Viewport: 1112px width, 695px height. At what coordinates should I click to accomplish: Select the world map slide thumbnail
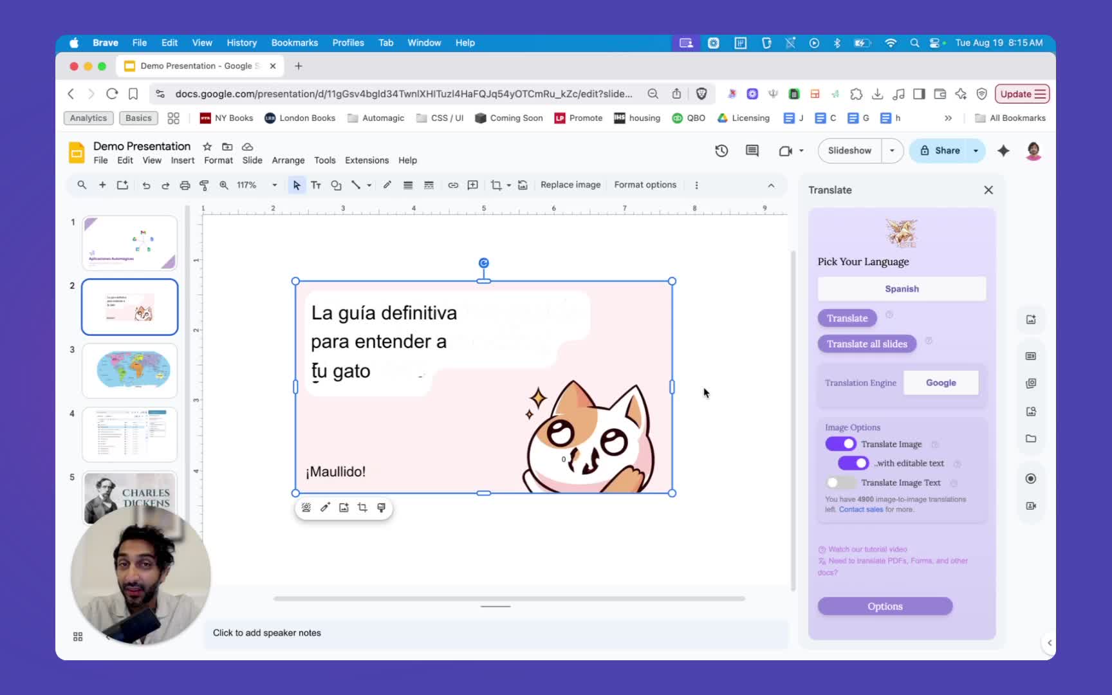[x=130, y=370]
